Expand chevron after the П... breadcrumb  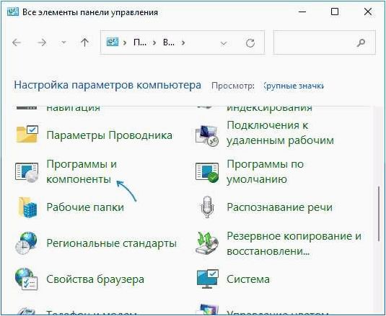pos(154,42)
